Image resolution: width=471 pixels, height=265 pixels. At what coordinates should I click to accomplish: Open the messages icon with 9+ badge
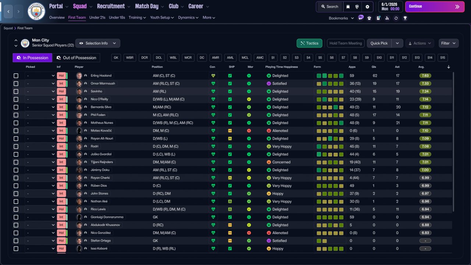point(361,18)
